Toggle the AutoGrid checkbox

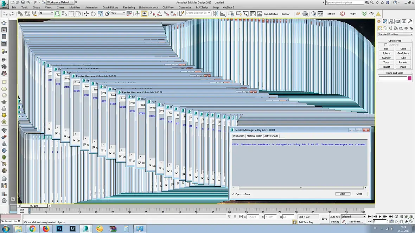click(385, 44)
